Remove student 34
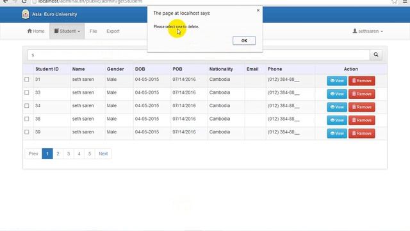This screenshot has height=231, width=410. coord(361,107)
